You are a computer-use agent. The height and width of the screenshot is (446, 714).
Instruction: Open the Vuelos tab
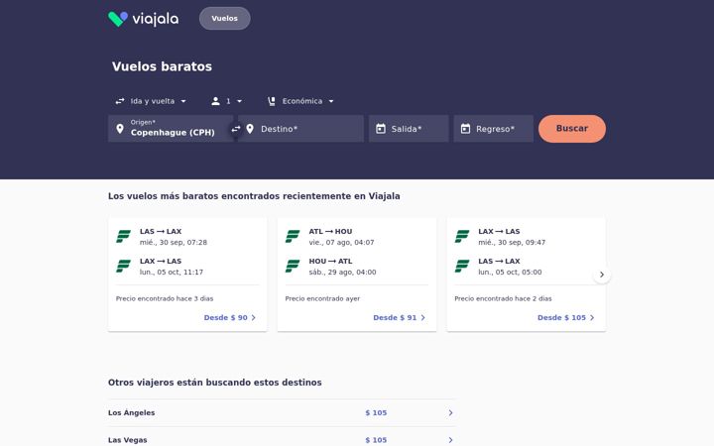click(224, 19)
